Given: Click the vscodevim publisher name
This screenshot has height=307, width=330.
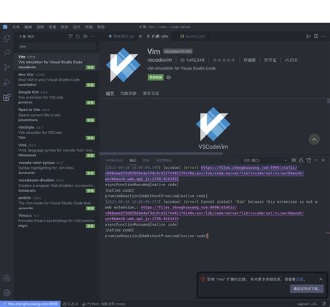Looking at the screenshot, I should click(x=159, y=60).
